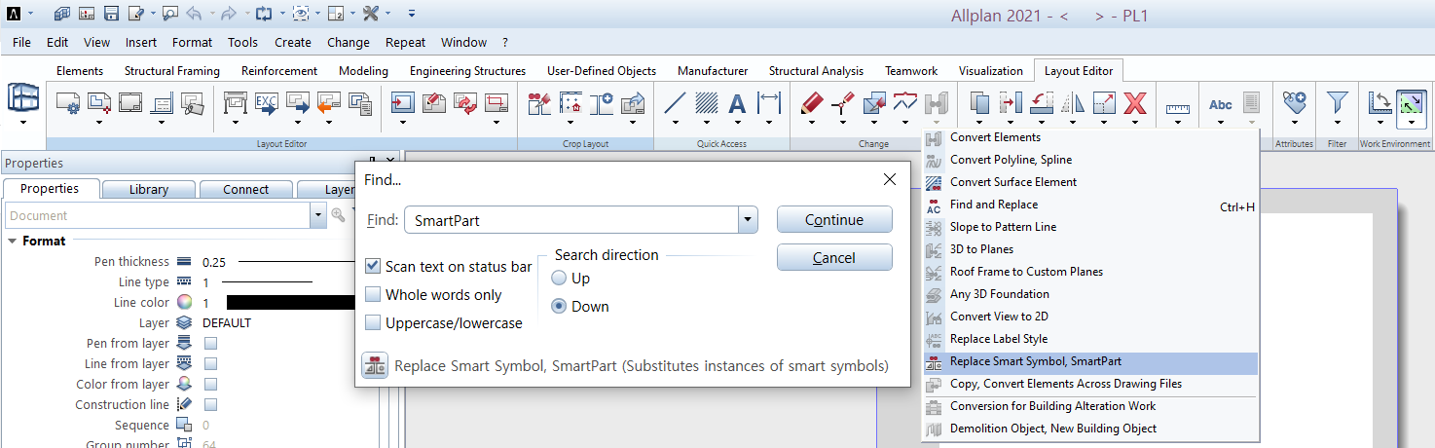The image size is (1435, 448).
Task: Select Replace Smart Symbol, SmartPart menu entry
Action: tap(1090, 361)
